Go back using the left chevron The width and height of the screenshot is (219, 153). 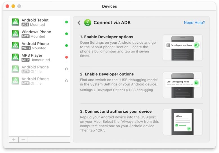pyautogui.click(x=79, y=22)
